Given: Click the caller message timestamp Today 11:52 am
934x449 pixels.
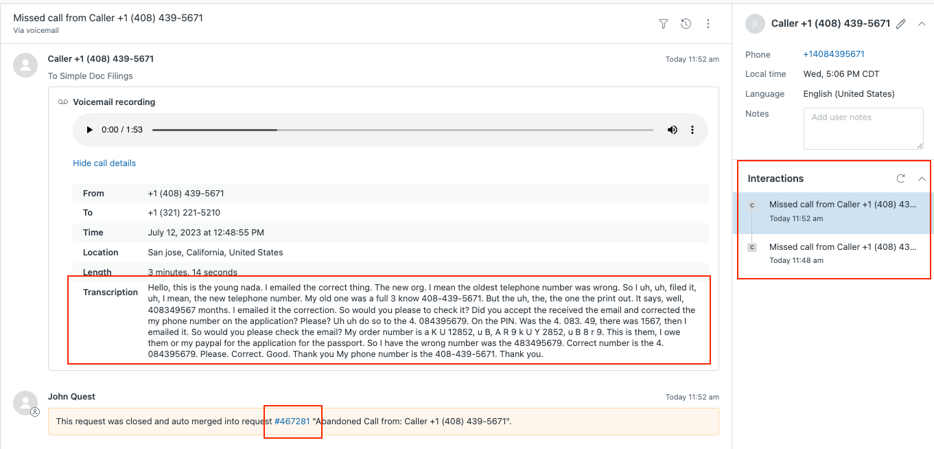Looking at the screenshot, I should click(x=692, y=60).
